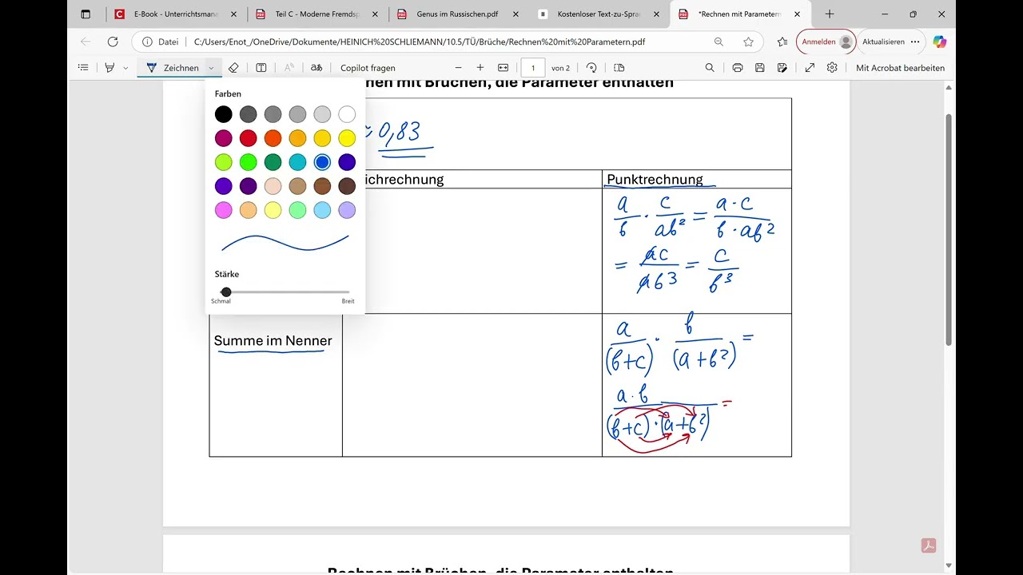Save the PDF document
The height and width of the screenshot is (575, 1023).
[x=760, y=68]
